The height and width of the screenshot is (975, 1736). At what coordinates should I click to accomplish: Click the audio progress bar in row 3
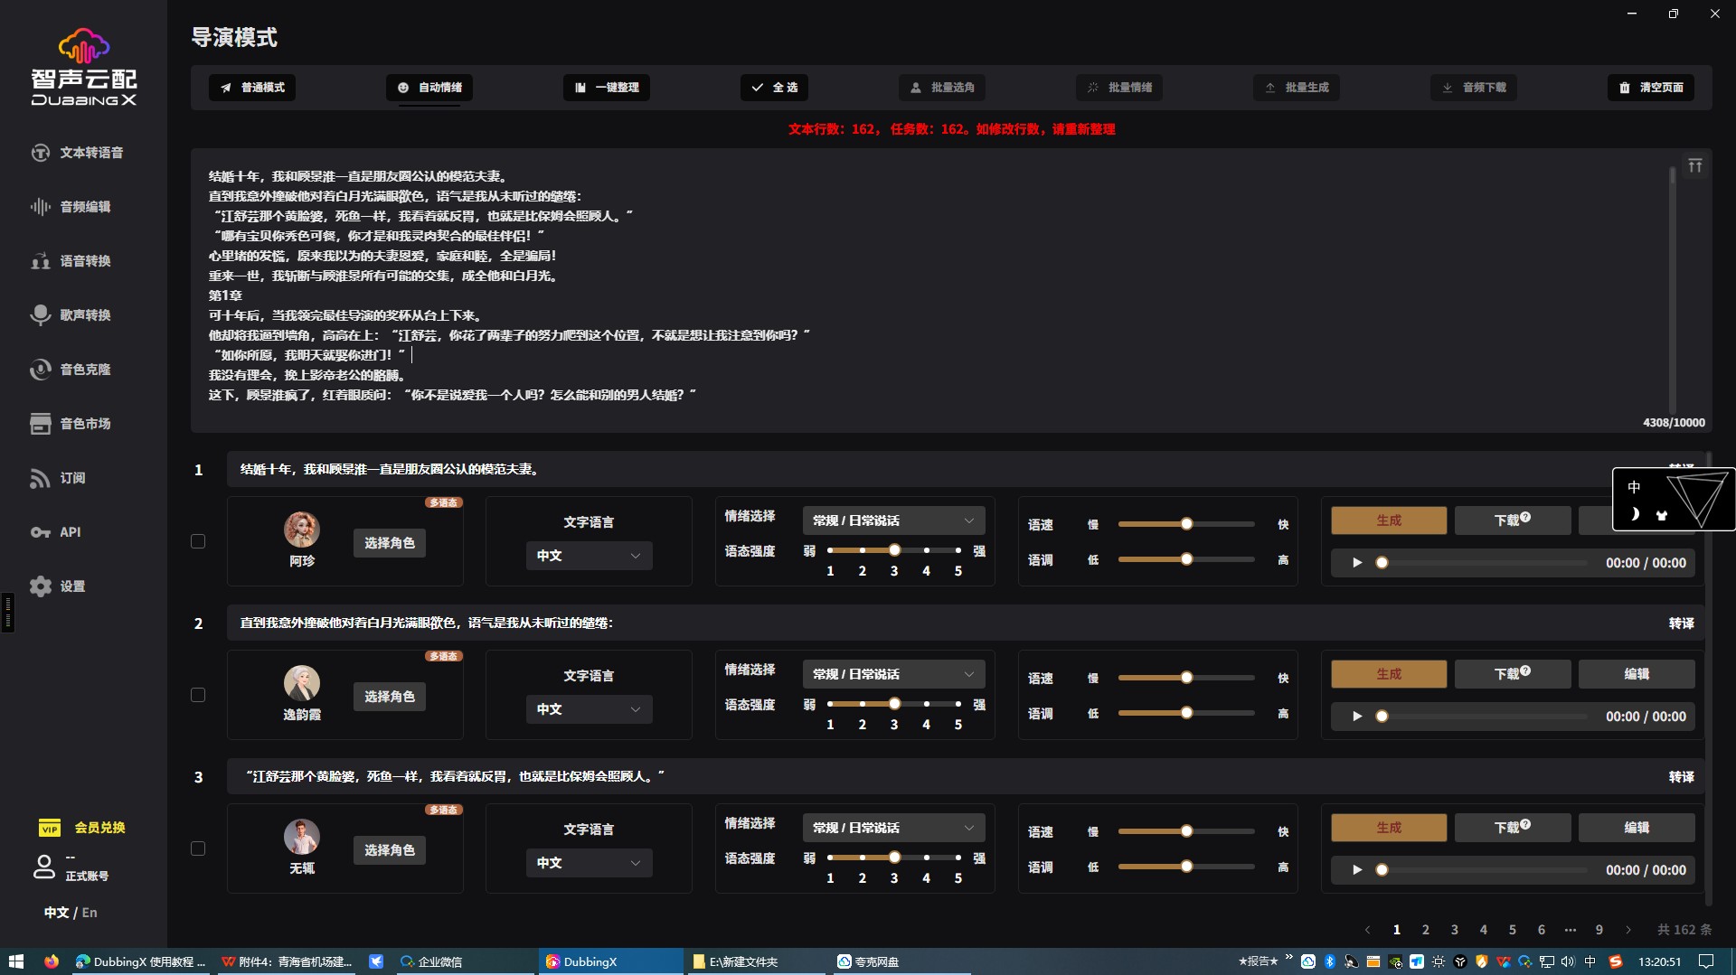click(x=1483, y=870)
